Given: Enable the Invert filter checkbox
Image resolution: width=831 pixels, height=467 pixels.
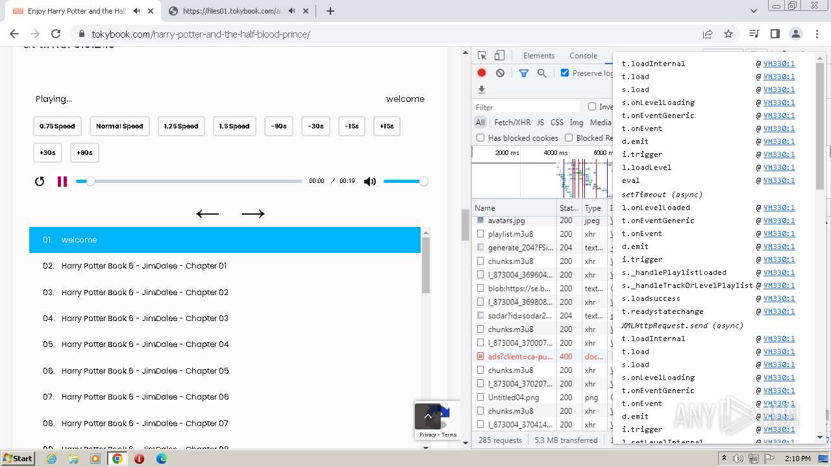Looking at the screenshot, I should click(592, 106).
